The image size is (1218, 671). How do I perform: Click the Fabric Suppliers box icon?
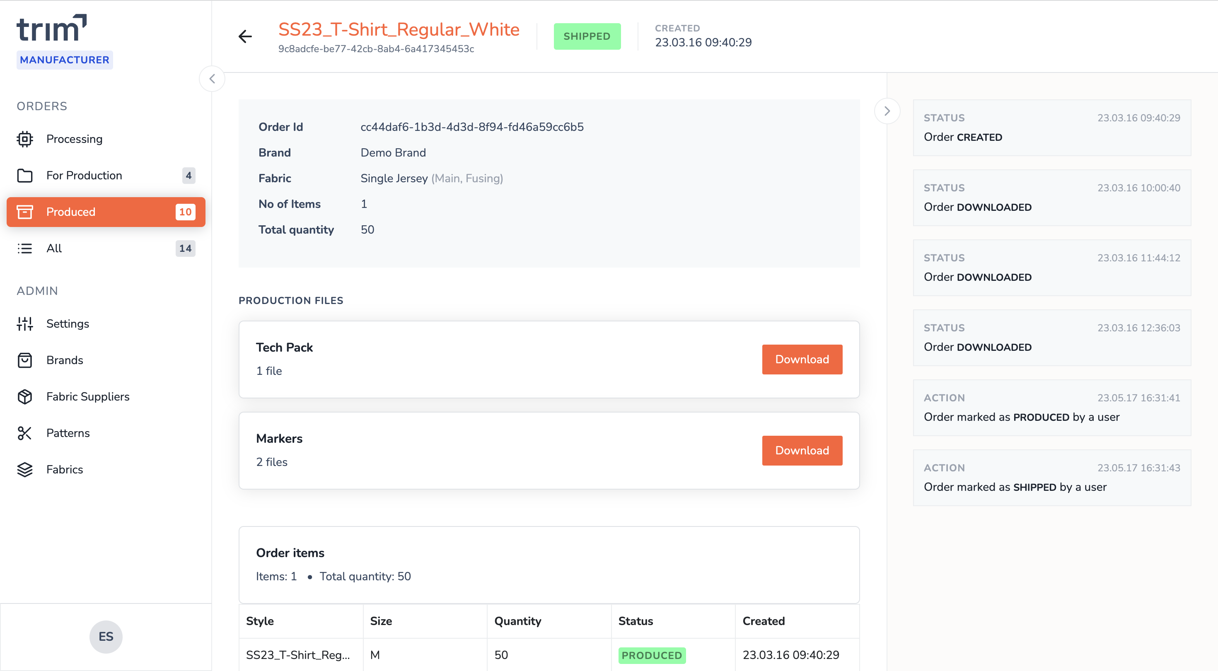(x=24, y=397)
